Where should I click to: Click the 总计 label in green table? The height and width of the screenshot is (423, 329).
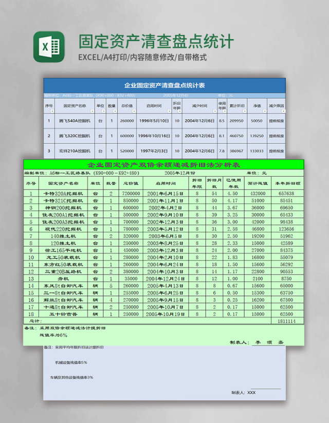click(36, 321)
